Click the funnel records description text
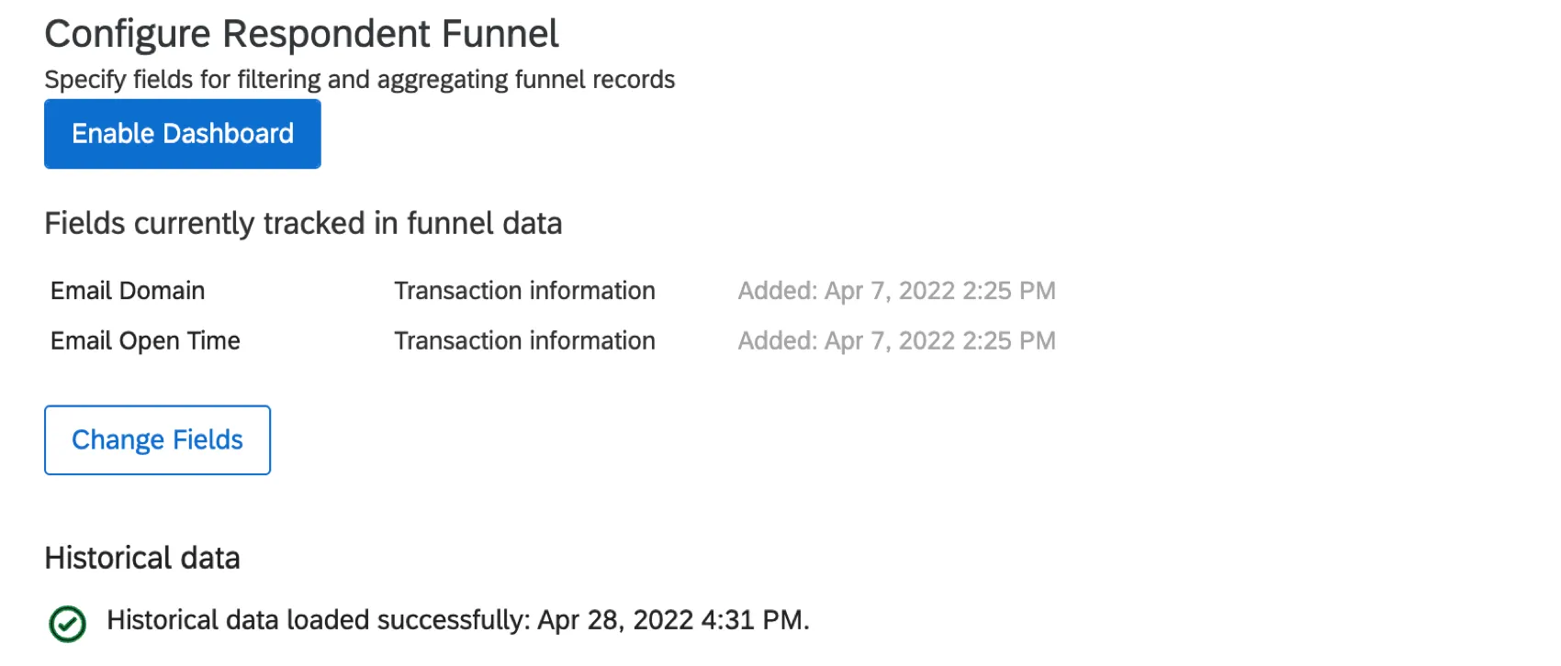Image resolution: width=1561 pixels, height=666 pixels. click(x=360, y=80)
